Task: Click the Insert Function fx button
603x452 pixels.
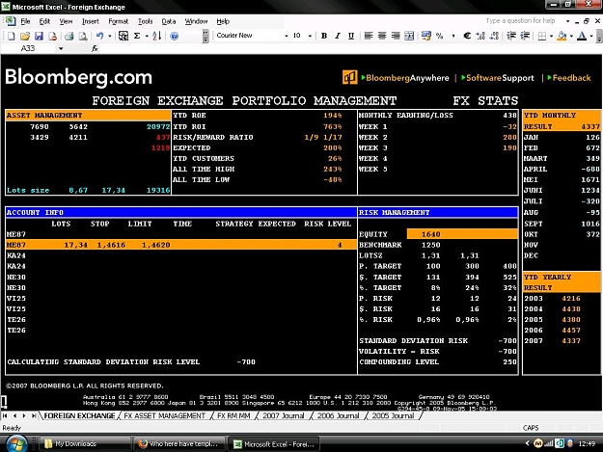Action: pyautogui.click(x=95, y=48)
